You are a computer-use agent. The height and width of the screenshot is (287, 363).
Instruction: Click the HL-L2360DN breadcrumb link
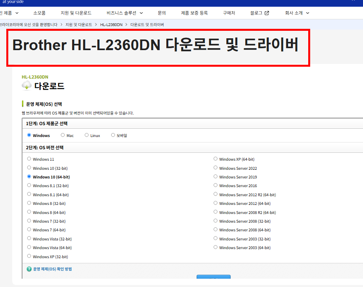pyautogui.click(x=111, y=24)
